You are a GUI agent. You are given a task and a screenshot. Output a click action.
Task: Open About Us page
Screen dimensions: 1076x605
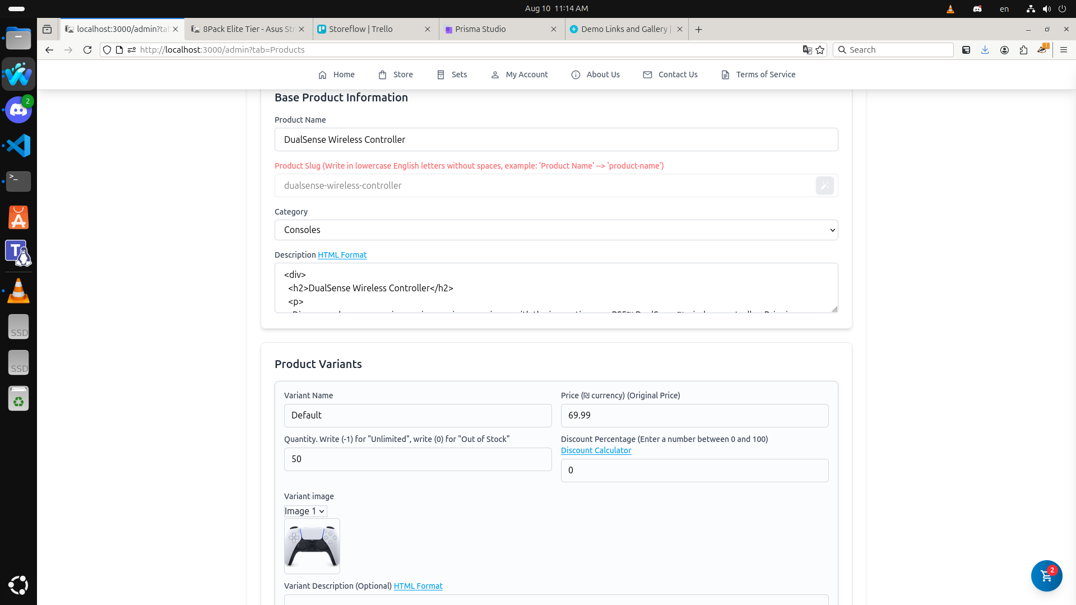(596, 75)
